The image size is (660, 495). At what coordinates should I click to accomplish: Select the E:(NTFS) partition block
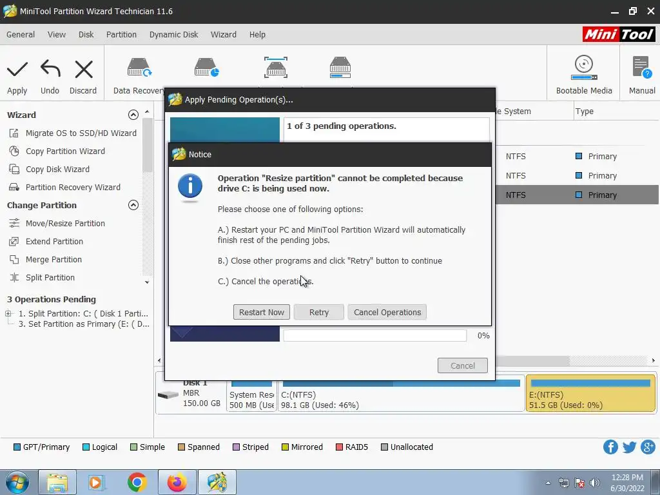[x=590, y=394]
